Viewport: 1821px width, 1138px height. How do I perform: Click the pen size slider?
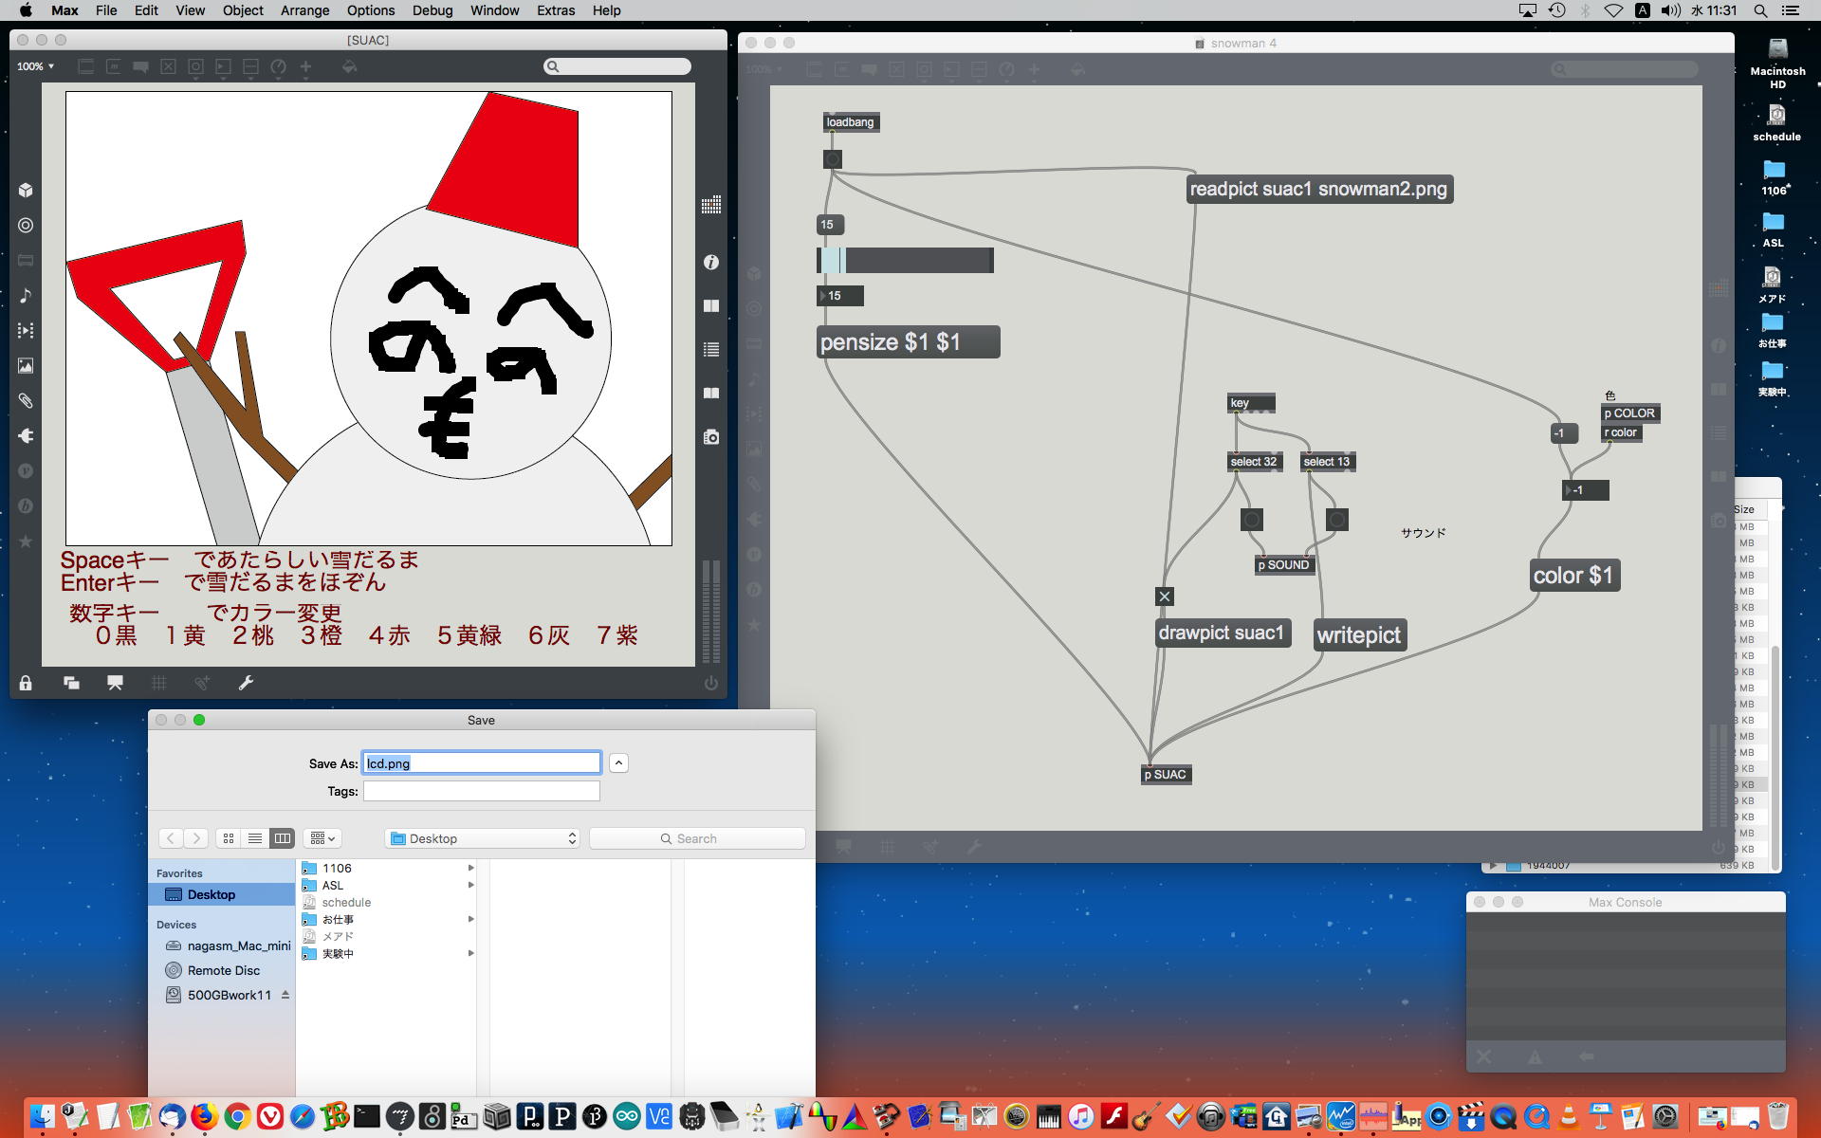click(x=905, y=260)
